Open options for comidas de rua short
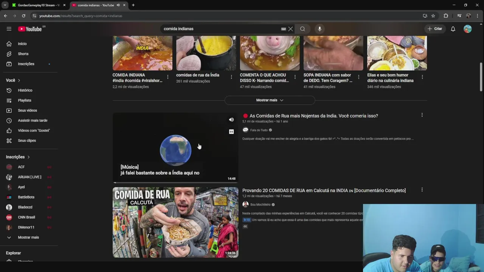 (231, 77)
